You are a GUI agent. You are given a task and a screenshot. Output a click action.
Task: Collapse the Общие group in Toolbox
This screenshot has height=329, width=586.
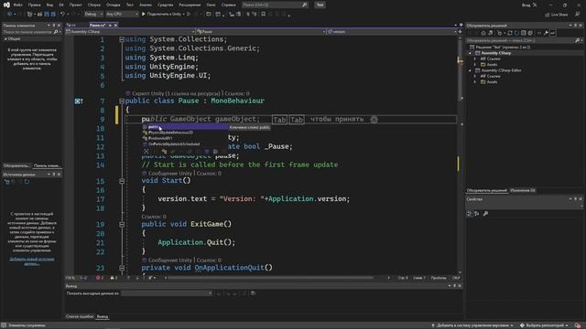[x=5, y=38]
